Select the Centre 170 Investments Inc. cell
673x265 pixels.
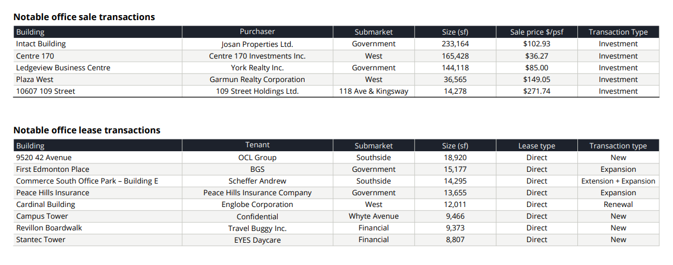pos(257,56)
